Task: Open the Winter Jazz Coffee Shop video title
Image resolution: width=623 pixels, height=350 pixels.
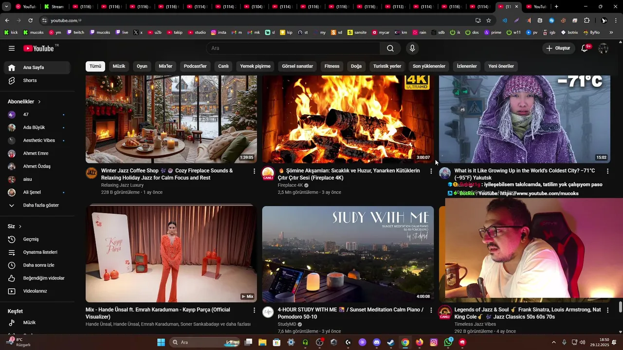Action: tap(167, 174)
